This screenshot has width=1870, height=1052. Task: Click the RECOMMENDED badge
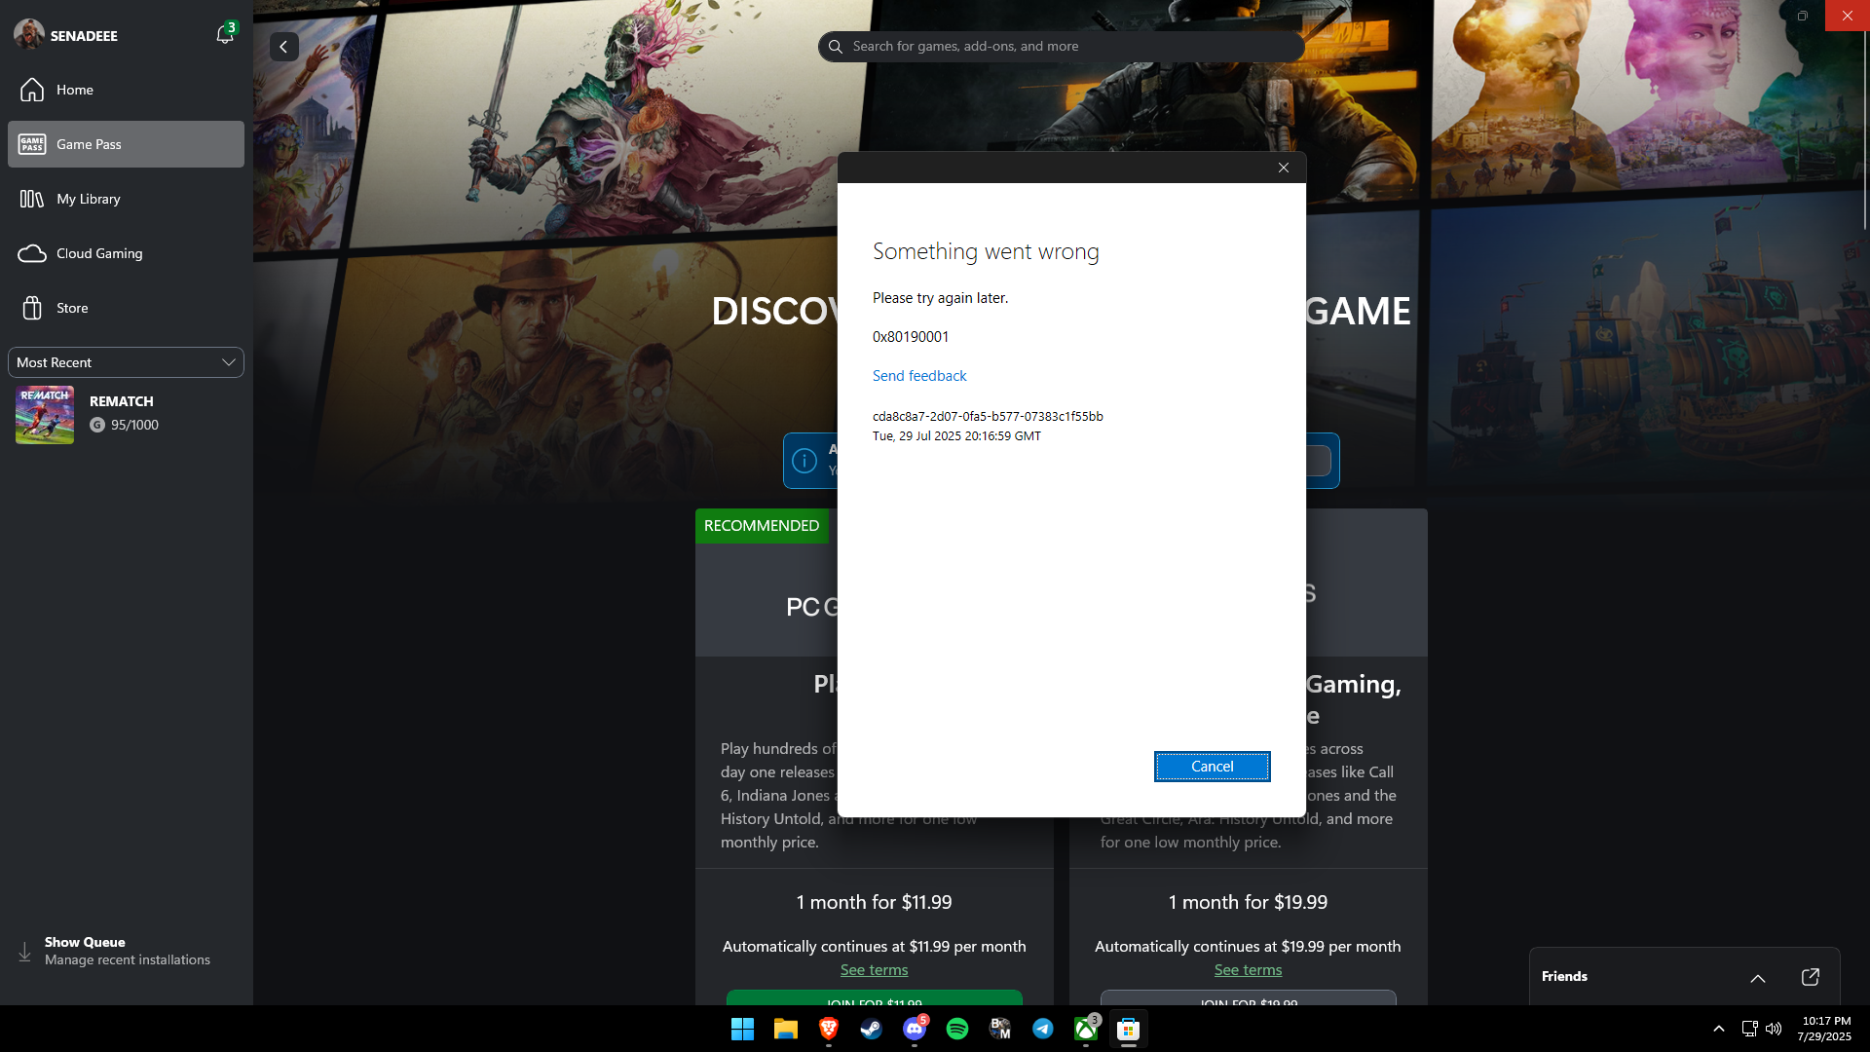(762, 526)
